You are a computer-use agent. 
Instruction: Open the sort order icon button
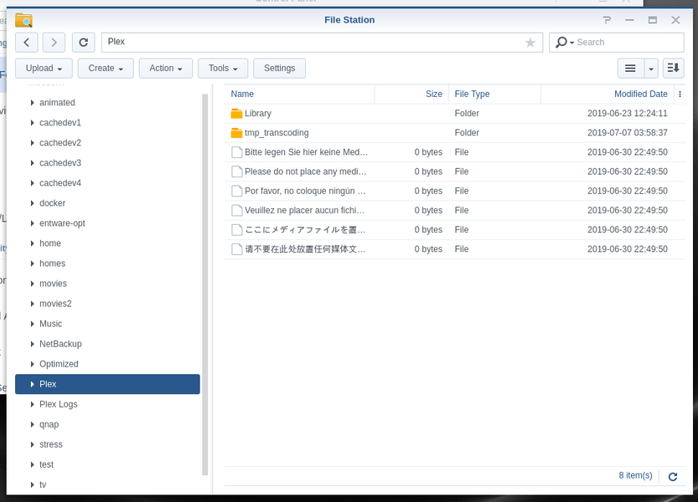pos(673,68)
